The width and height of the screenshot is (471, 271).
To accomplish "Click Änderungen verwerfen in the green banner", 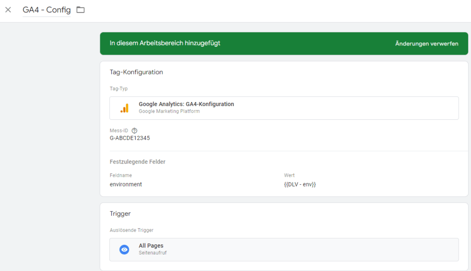I will click(x=426, y=44).
